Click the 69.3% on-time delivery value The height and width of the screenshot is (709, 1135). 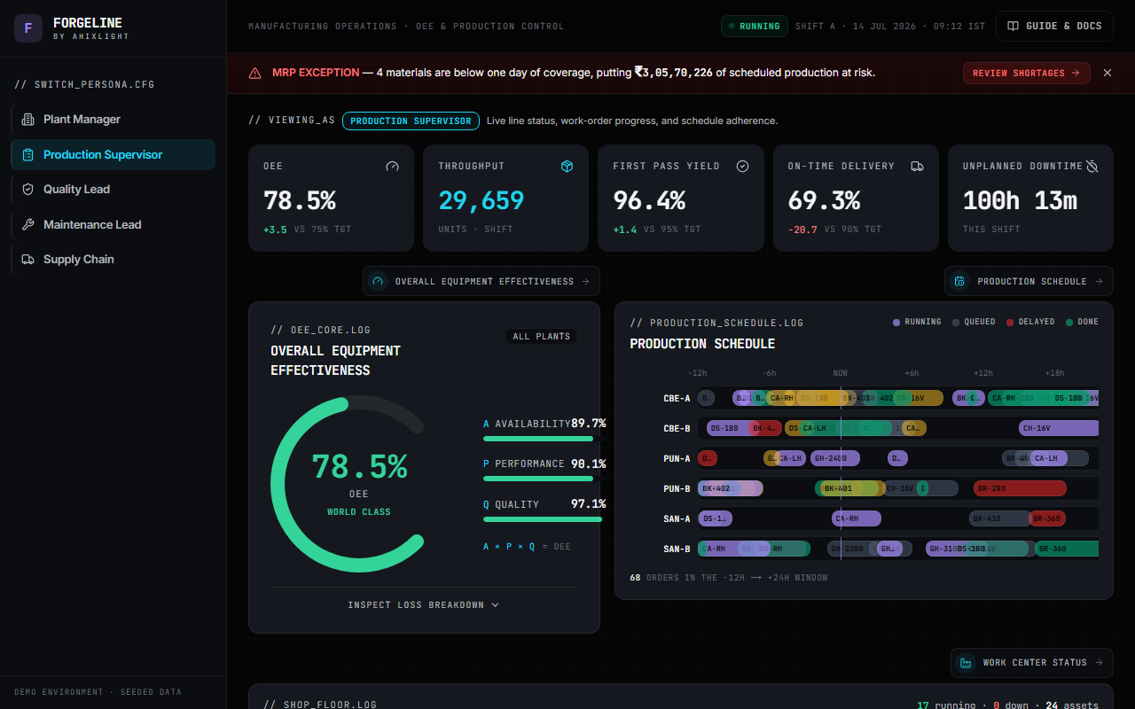click(x=824, y=201)
